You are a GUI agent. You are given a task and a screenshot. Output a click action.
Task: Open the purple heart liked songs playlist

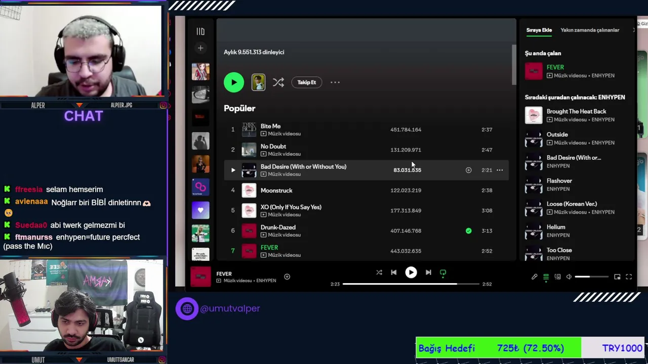[x=200, y=210]
